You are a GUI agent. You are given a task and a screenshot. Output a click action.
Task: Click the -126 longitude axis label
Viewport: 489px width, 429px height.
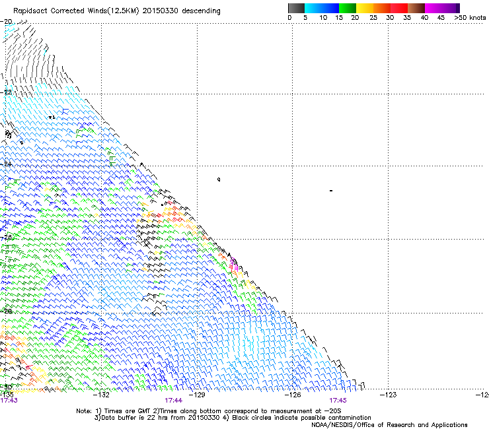(293, 395)
